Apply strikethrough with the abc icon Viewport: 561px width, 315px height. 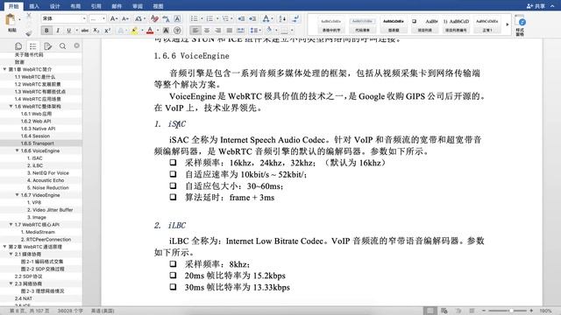[85, 31]
